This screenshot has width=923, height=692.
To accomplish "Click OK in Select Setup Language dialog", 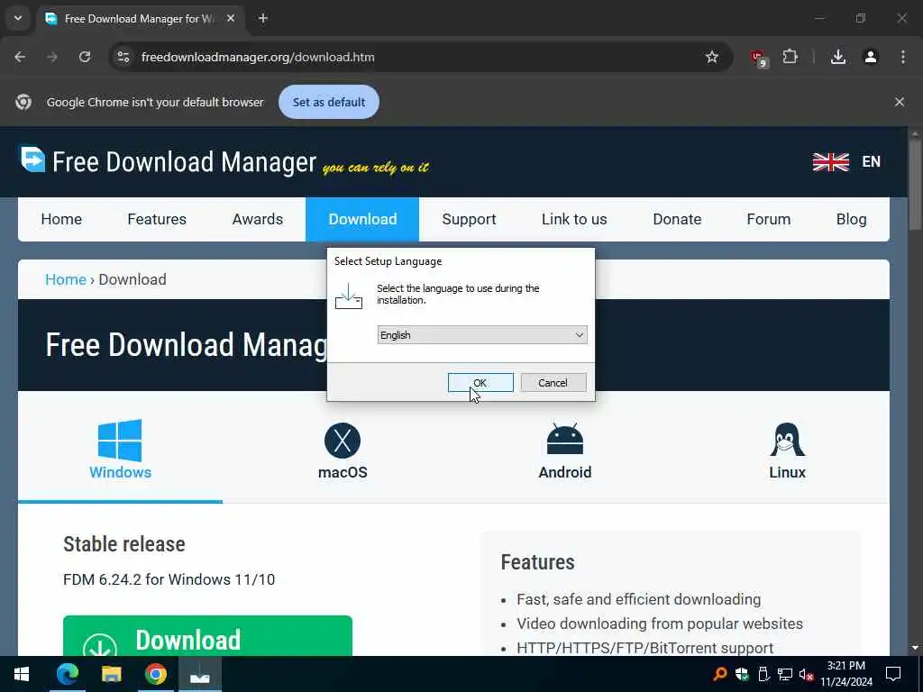I will click(x=480, y=382).
